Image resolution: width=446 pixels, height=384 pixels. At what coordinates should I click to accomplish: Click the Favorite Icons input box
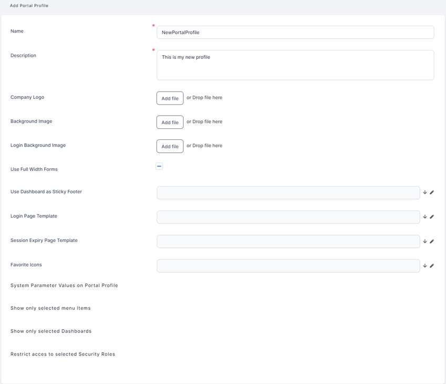(288, 266)
